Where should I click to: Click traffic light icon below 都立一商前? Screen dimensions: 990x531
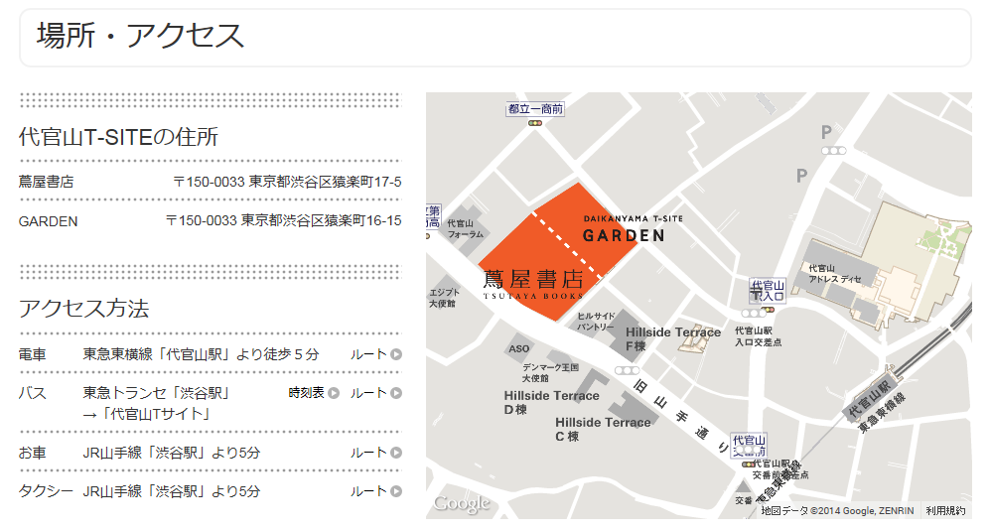535,123
